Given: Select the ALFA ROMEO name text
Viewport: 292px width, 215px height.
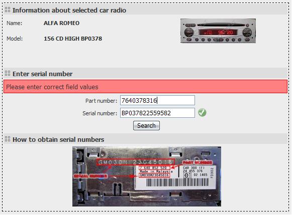Looking at the screenshot, I should click(x=61, y=23).
